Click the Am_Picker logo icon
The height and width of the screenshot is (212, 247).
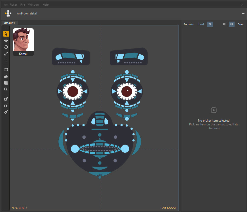pos(8,13)
